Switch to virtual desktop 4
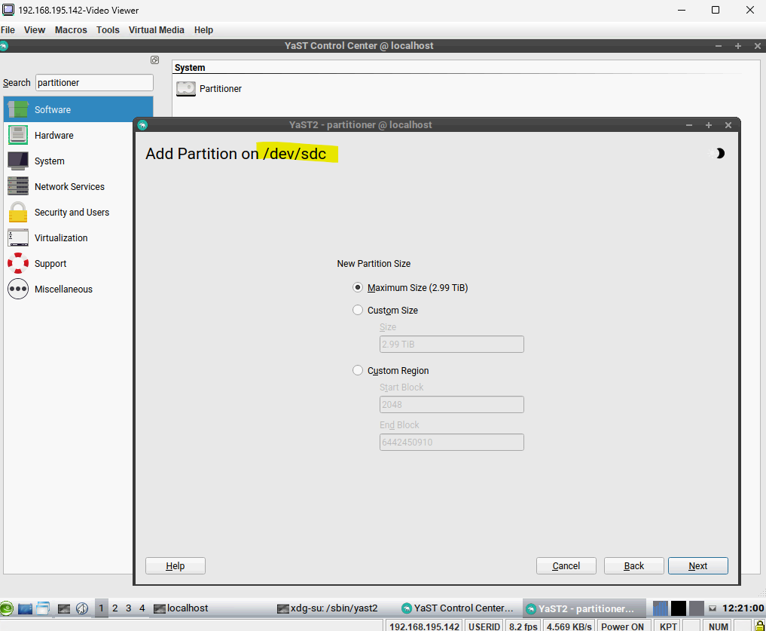The image size is (766, 631). [x=142, y=608]
